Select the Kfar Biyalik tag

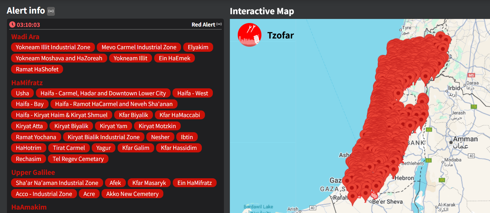click(133, 115)
